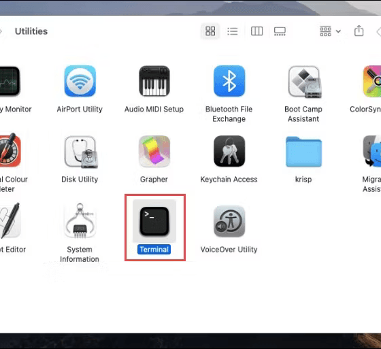This screenshot has width=381, height=349.
Task: Switch to gallery view
Action: (x=280, y=31)
